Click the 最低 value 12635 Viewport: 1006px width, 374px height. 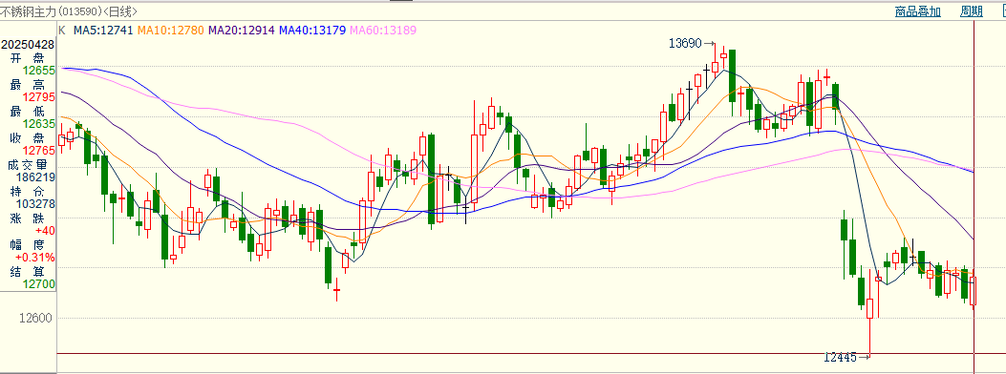click(x=39, y=124)
